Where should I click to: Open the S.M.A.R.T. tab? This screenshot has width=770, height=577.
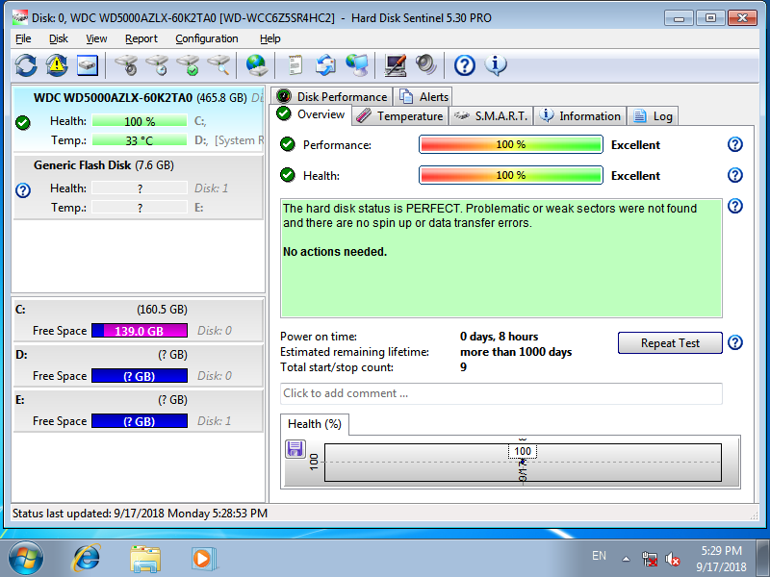pyautogui.click(x=491, y=116)
